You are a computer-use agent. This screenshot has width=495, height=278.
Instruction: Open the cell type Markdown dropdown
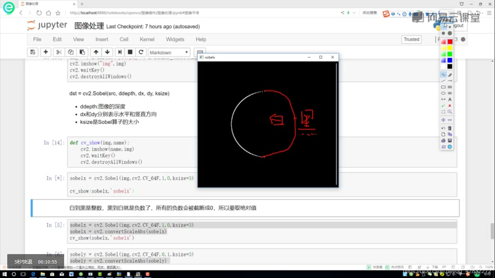pyautogui.click(x=169, y=52)
